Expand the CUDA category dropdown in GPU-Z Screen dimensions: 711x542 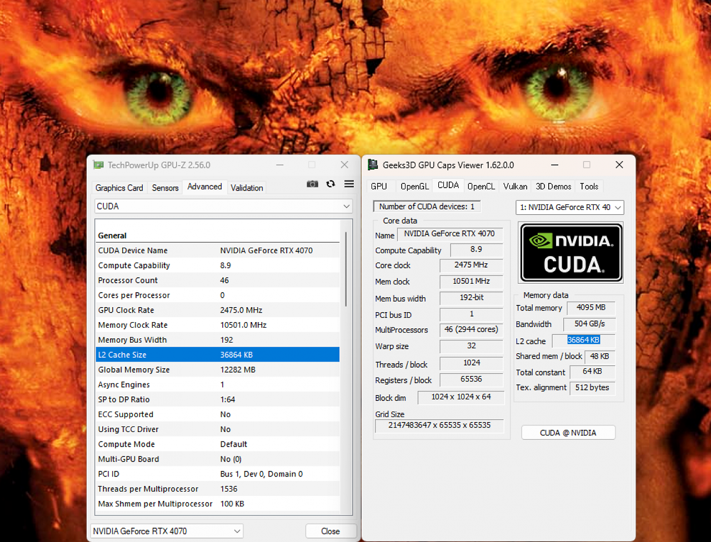point(223,206)
